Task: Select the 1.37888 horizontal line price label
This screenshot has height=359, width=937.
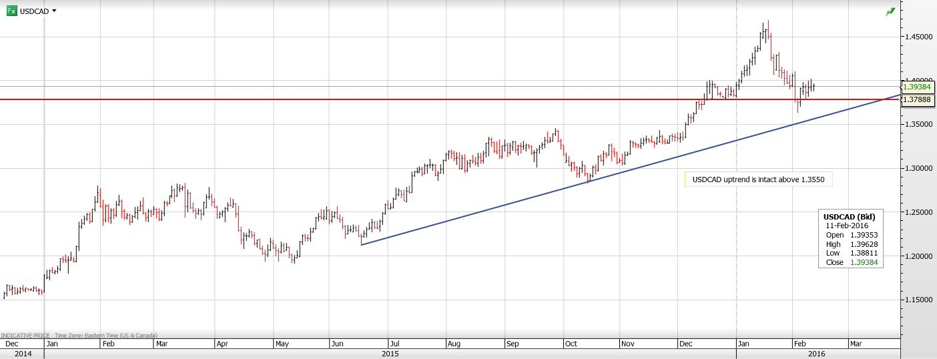Action: click(x=918, y=99)
